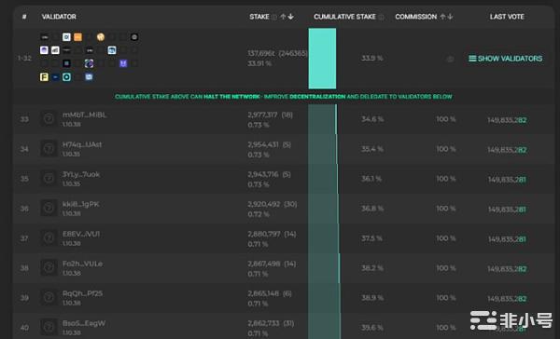Click avatar icon of validator mMbT...MiBL
The image size is (560, 339).
[x=49, y=119]
